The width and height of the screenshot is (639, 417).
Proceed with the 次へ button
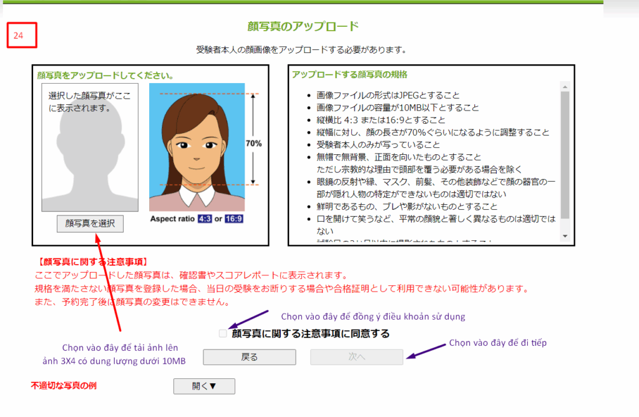[356, 357]
